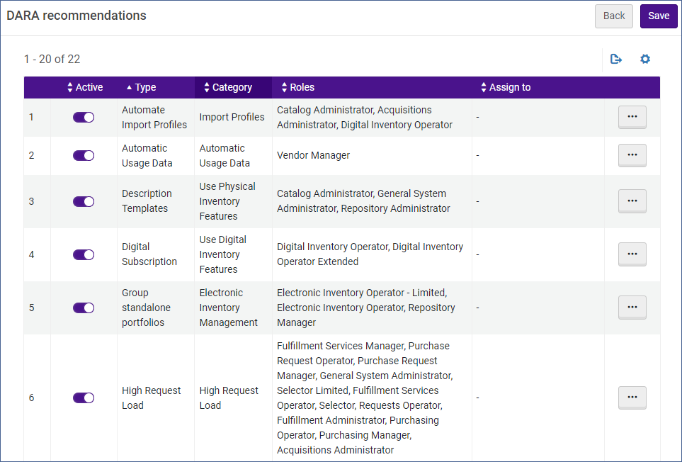Toggle Active switch for Automatic Usage Data
This screenshot has width=682, height=462.
84,155
